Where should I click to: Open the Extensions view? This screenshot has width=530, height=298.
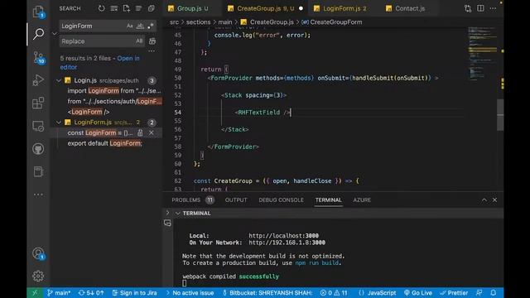tap(39, 103)
